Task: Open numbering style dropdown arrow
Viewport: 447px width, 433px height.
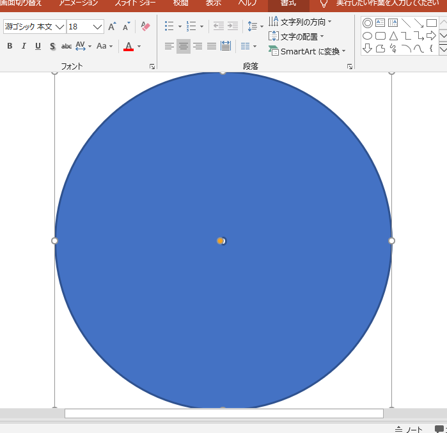Action: (x=202, y=26)
